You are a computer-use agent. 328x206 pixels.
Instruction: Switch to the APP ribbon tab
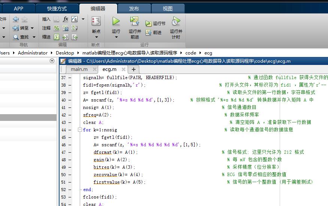click(x=18, y=9)
